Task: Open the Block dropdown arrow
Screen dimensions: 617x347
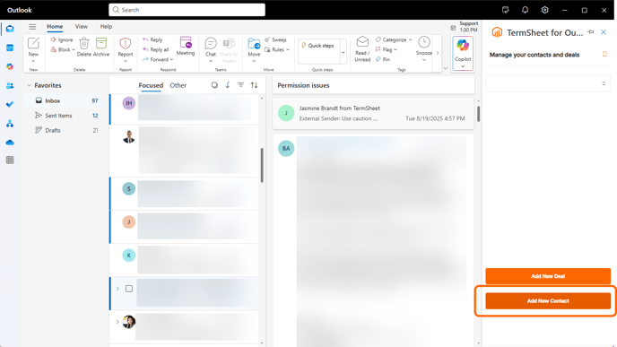Action: [74, 49]
